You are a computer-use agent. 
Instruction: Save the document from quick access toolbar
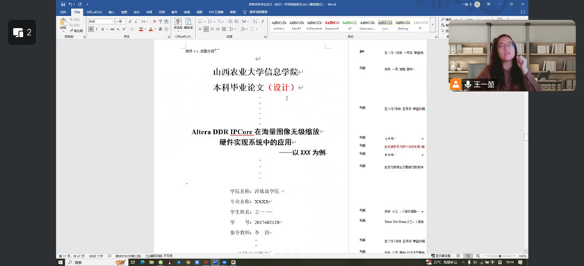[63, 4]
